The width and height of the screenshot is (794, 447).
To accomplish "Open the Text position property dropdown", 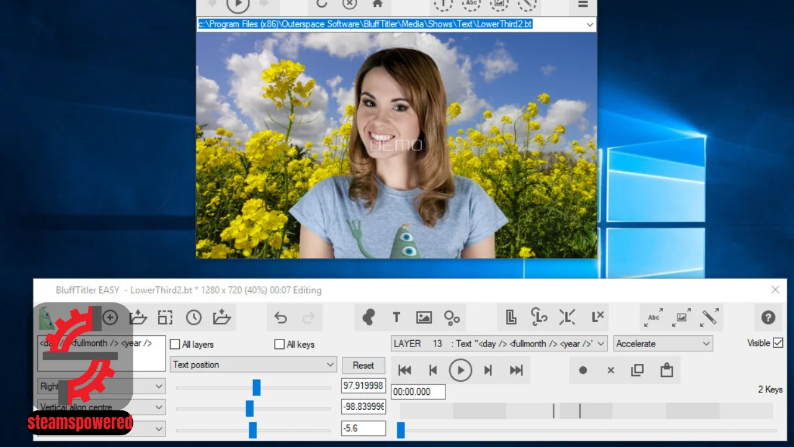I will click(x=253, y=364).
